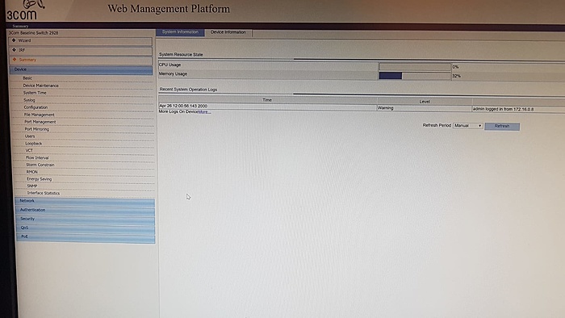Click the Level column header
565x318 pixels.
click(x=425, y=102)
